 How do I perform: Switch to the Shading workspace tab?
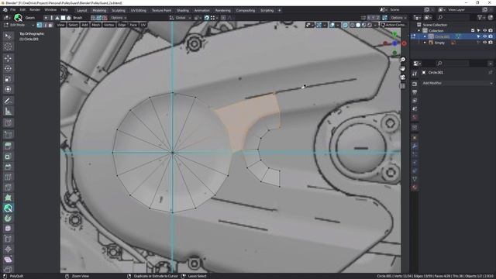click(183, 10)
